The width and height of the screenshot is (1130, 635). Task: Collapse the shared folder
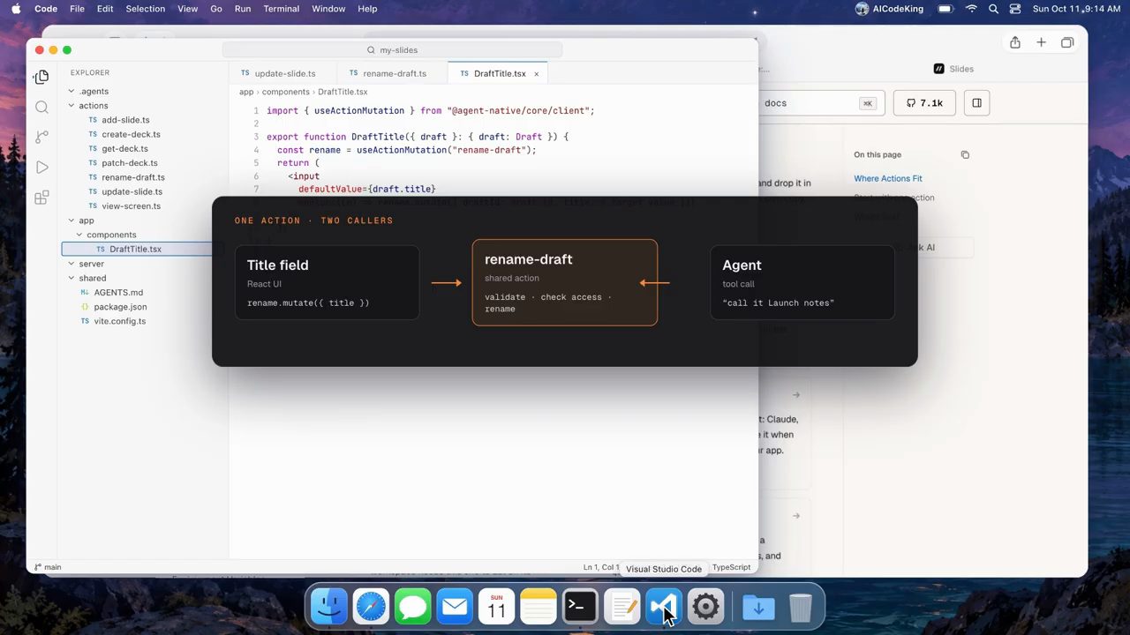tap(92, 278)
